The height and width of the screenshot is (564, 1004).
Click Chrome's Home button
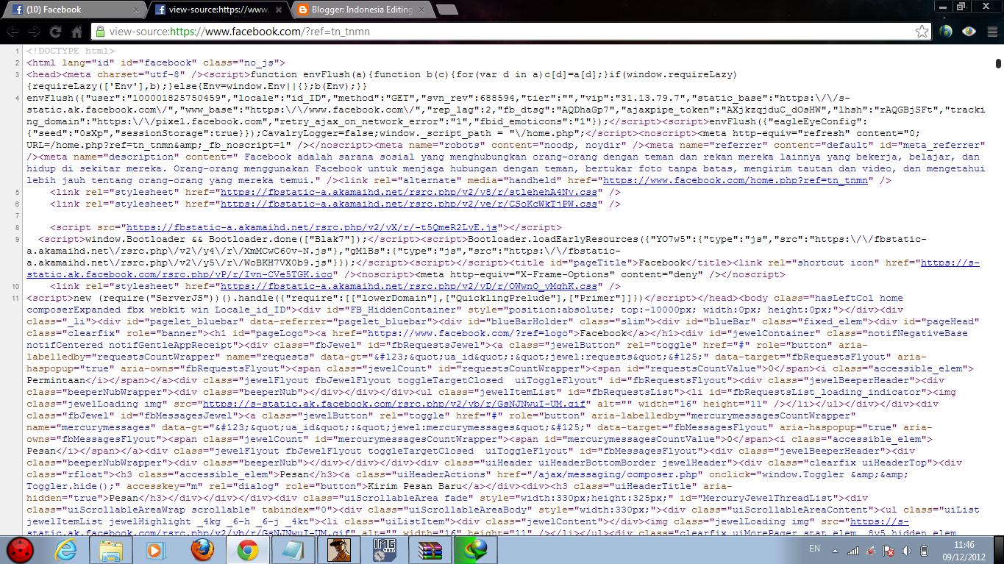(78, 32)
